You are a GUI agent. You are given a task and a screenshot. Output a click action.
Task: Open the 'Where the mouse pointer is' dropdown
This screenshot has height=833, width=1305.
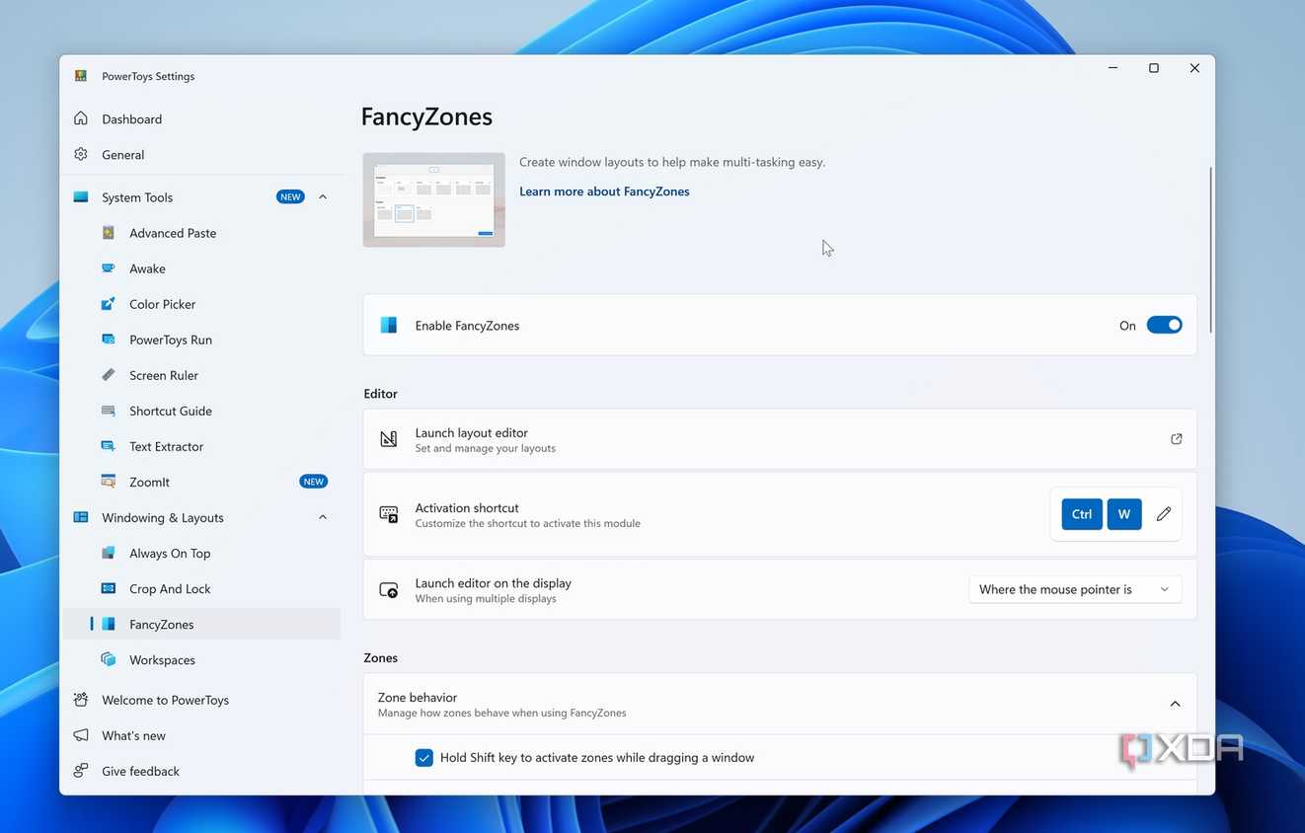tap(1075, 589)
